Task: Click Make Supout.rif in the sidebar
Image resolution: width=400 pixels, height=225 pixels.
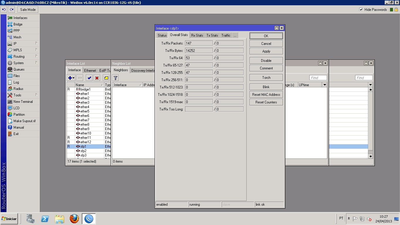Action: point(23,121)
